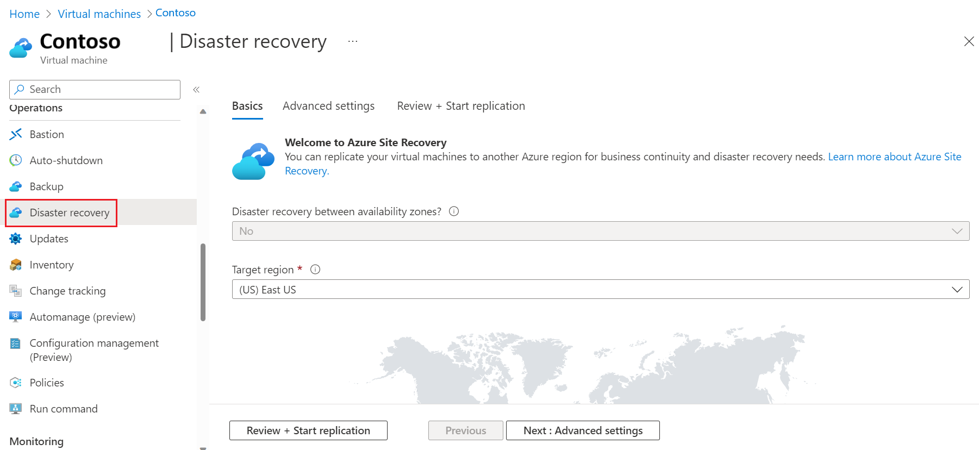Click the Azure Site Recovery welcome icon

pos(253,161)
